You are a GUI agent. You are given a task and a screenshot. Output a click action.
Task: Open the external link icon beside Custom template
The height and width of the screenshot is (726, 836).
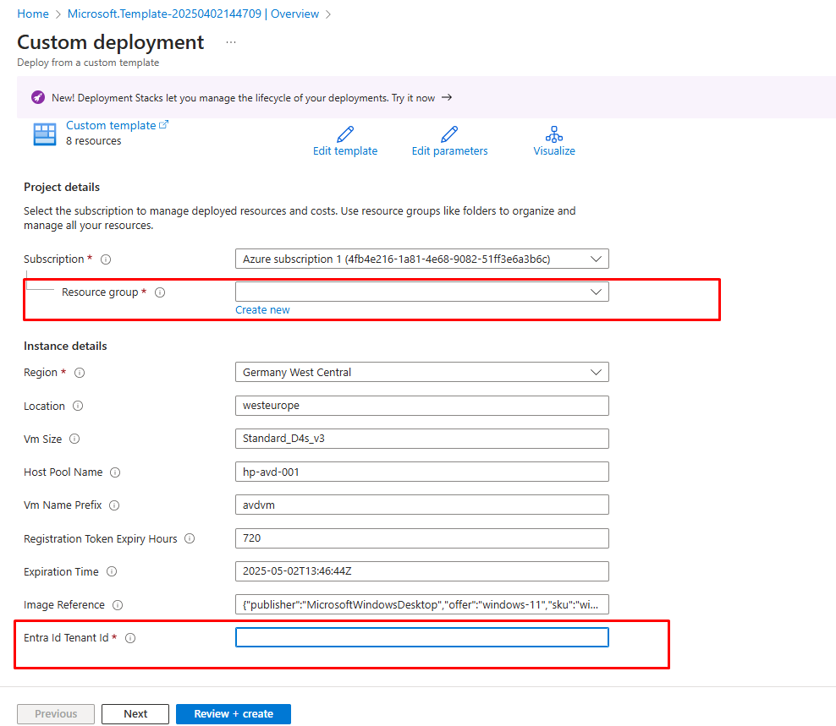[x=163, y=124]
